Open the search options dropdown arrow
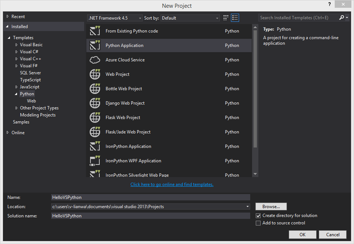The image size is (354, 244). tap(347, 17)
